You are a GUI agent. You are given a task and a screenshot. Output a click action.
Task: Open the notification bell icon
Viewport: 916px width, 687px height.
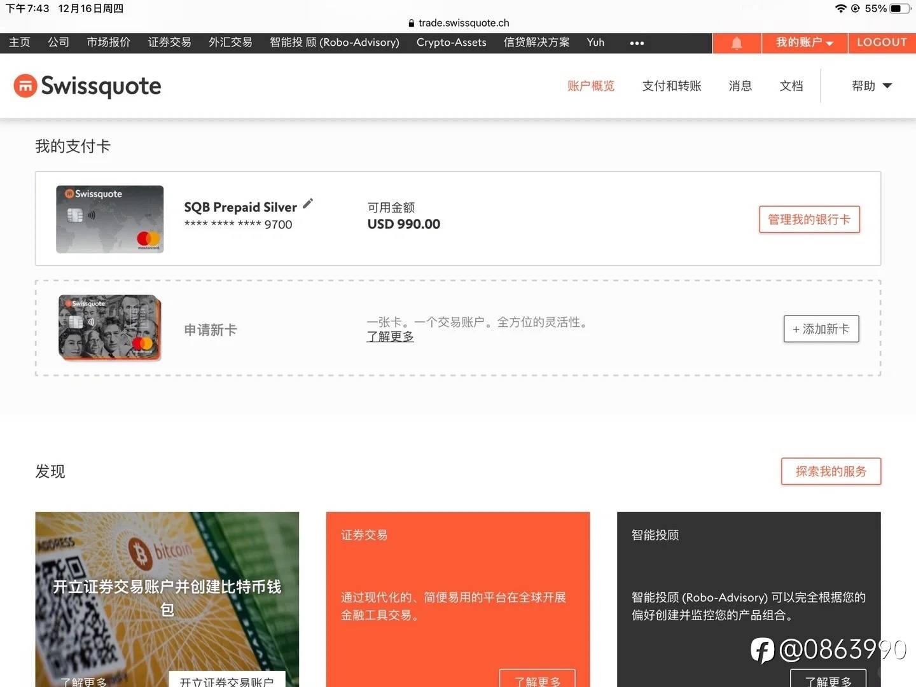[x=737, y=43]
